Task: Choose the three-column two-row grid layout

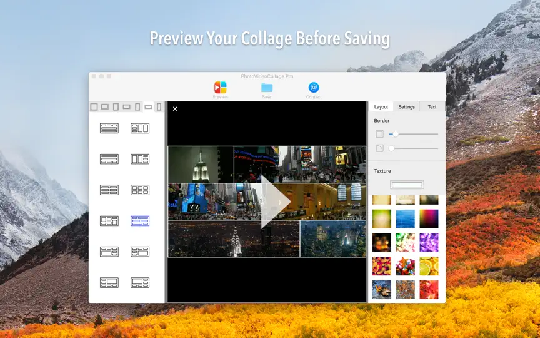Action: pos(140,190)
